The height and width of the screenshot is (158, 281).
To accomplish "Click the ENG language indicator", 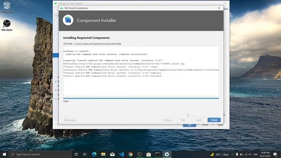I will 256,154.
